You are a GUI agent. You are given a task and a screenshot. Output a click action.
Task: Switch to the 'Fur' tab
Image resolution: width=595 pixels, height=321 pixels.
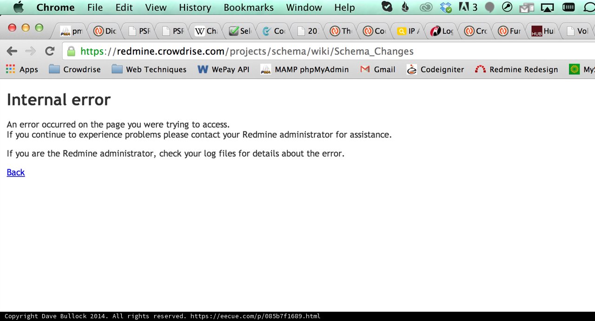click(x=509, y=31)
